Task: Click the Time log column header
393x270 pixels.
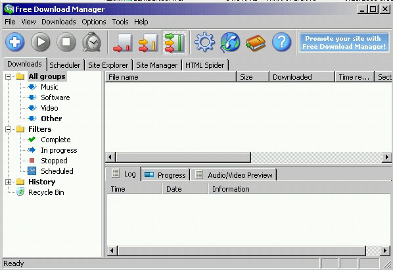Action: (134, 189)
